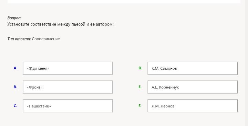Select the «Жди меня» answer box
Viewport: 248px width, 126px height.
click(x=68, y=68)
